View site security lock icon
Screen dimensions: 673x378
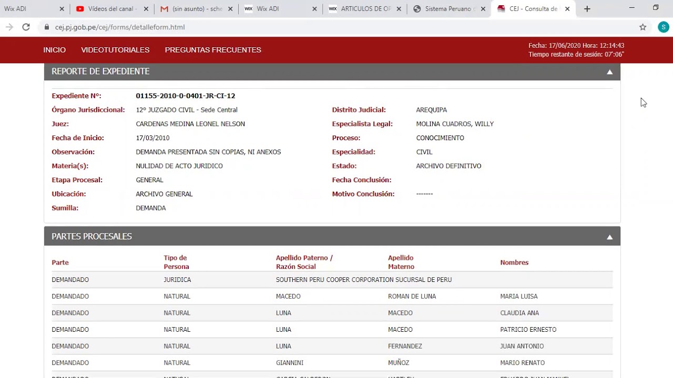point(47,27)
